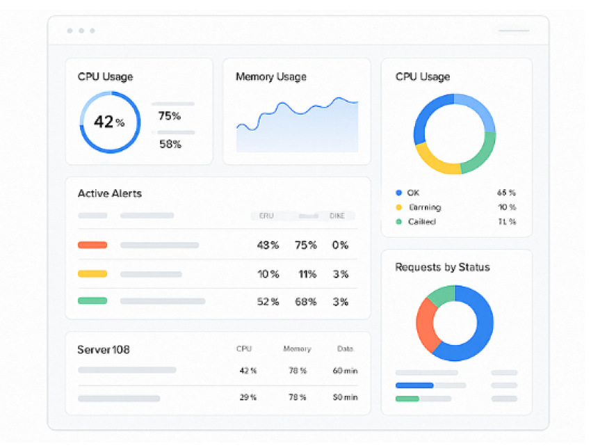Open the Server 108 row showing 60 min
The height and width of the screenshot is (448, 591).
click(x=217, y=371)
